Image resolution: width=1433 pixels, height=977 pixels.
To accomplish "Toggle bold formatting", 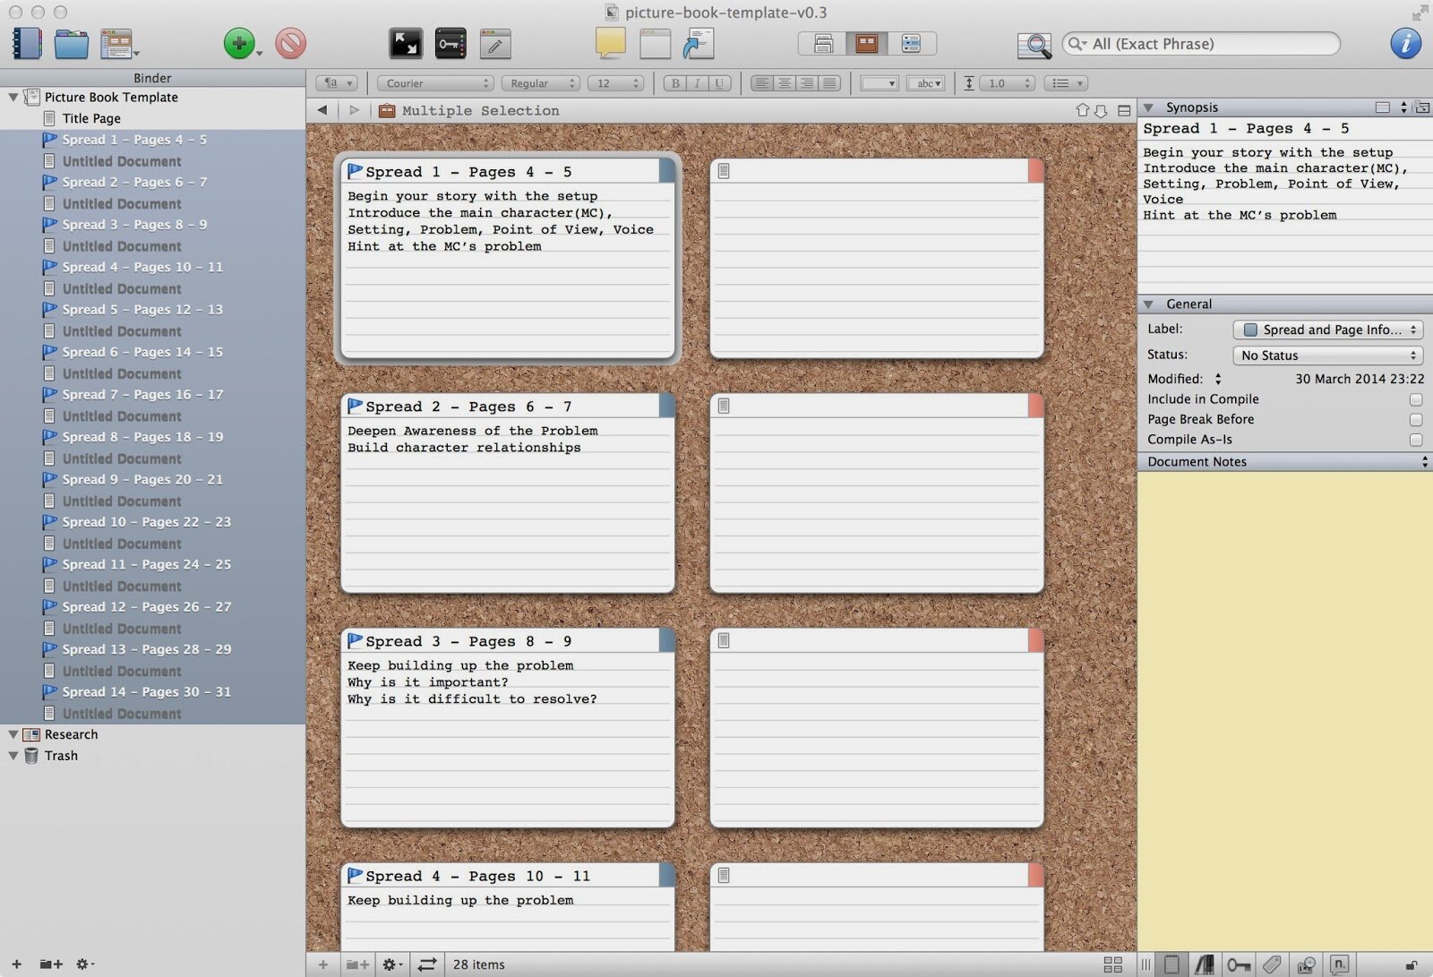I will [x=675, y=83].
